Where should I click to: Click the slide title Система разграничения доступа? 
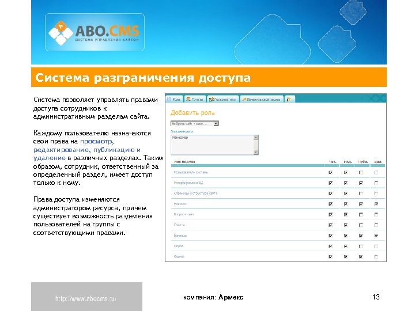(x=143, y=78)
